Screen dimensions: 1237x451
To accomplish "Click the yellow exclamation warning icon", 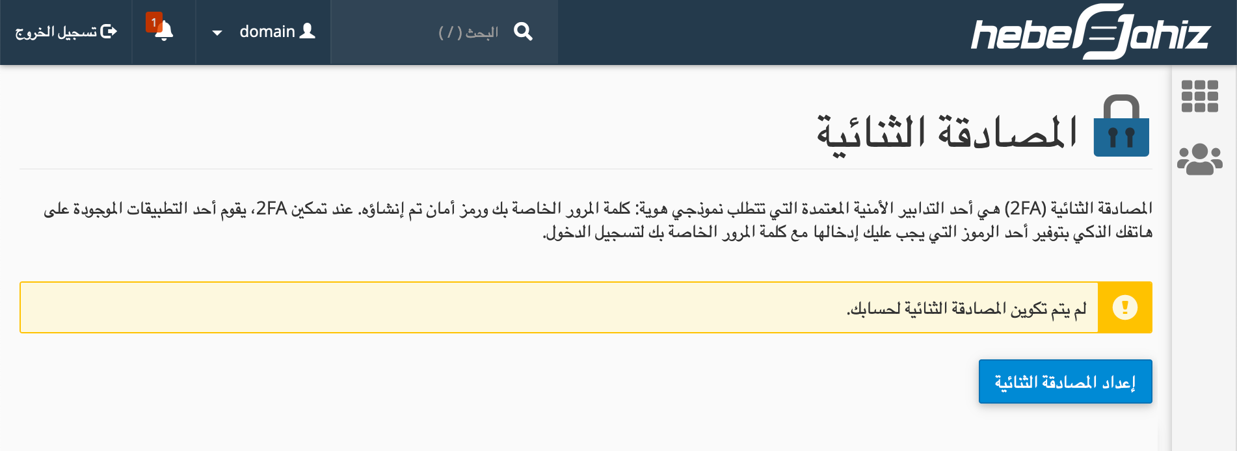I will 1125,307.
